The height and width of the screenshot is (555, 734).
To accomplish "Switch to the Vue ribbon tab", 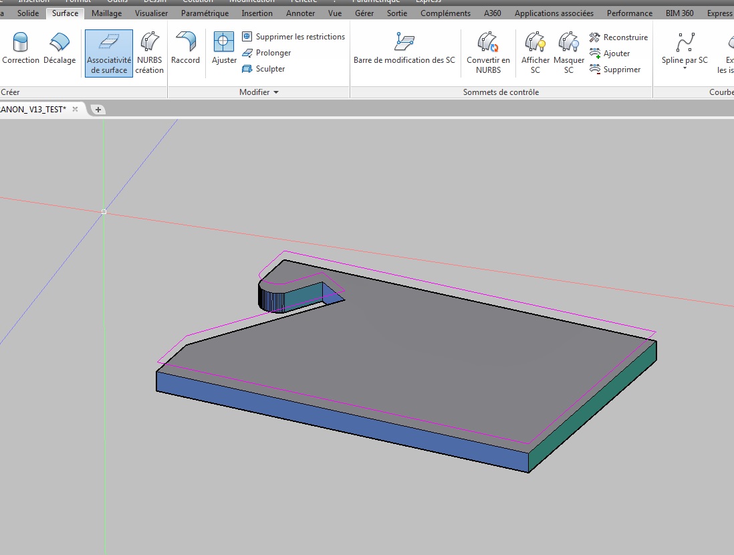I will click(x=335, y=13).
